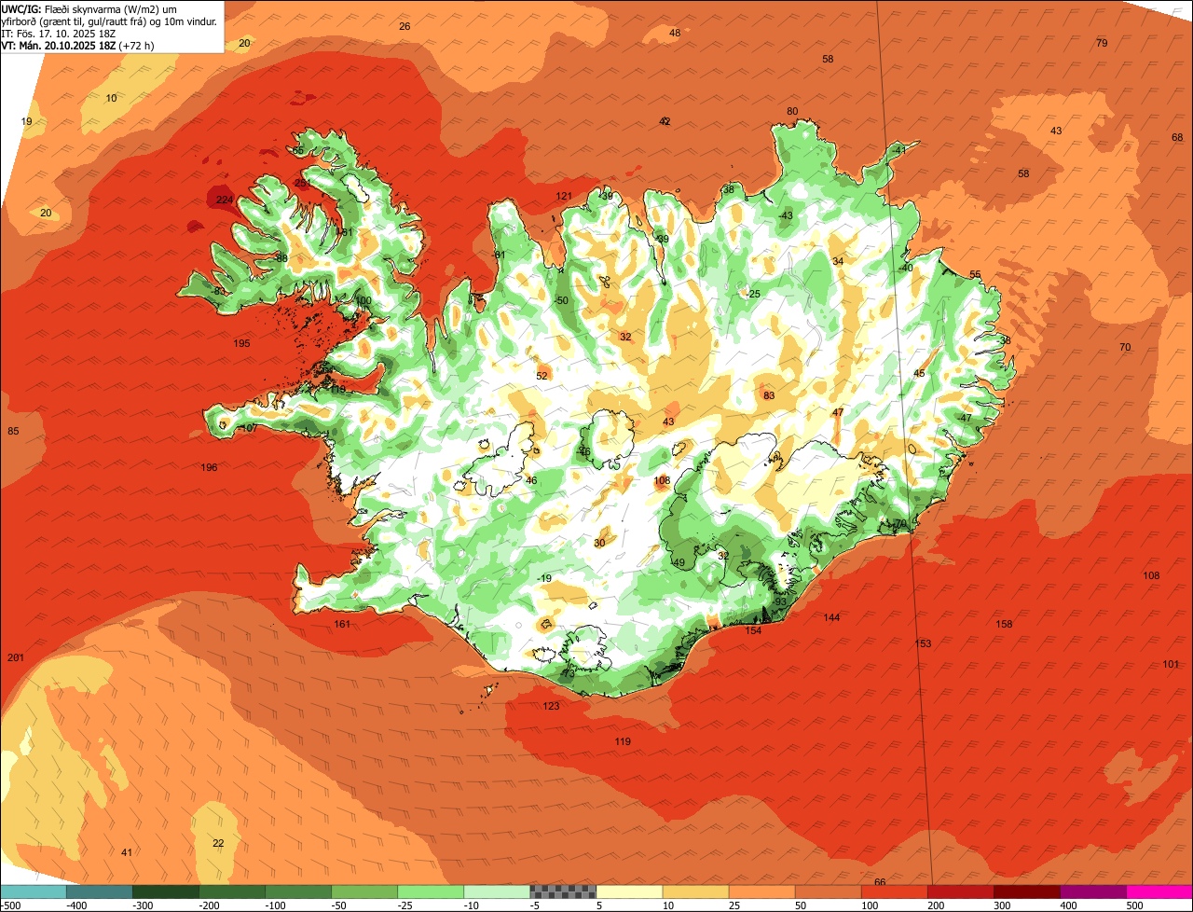Pick the light orange 25 to 50 swatch
Image resolution: width=1193 pixels, height=912 pixels.
(x=761, y=891)
